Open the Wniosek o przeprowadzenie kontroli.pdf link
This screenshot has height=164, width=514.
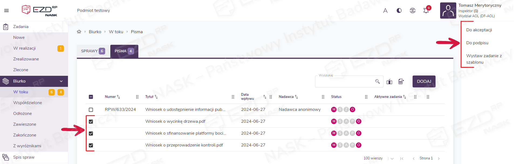(184, 145)
